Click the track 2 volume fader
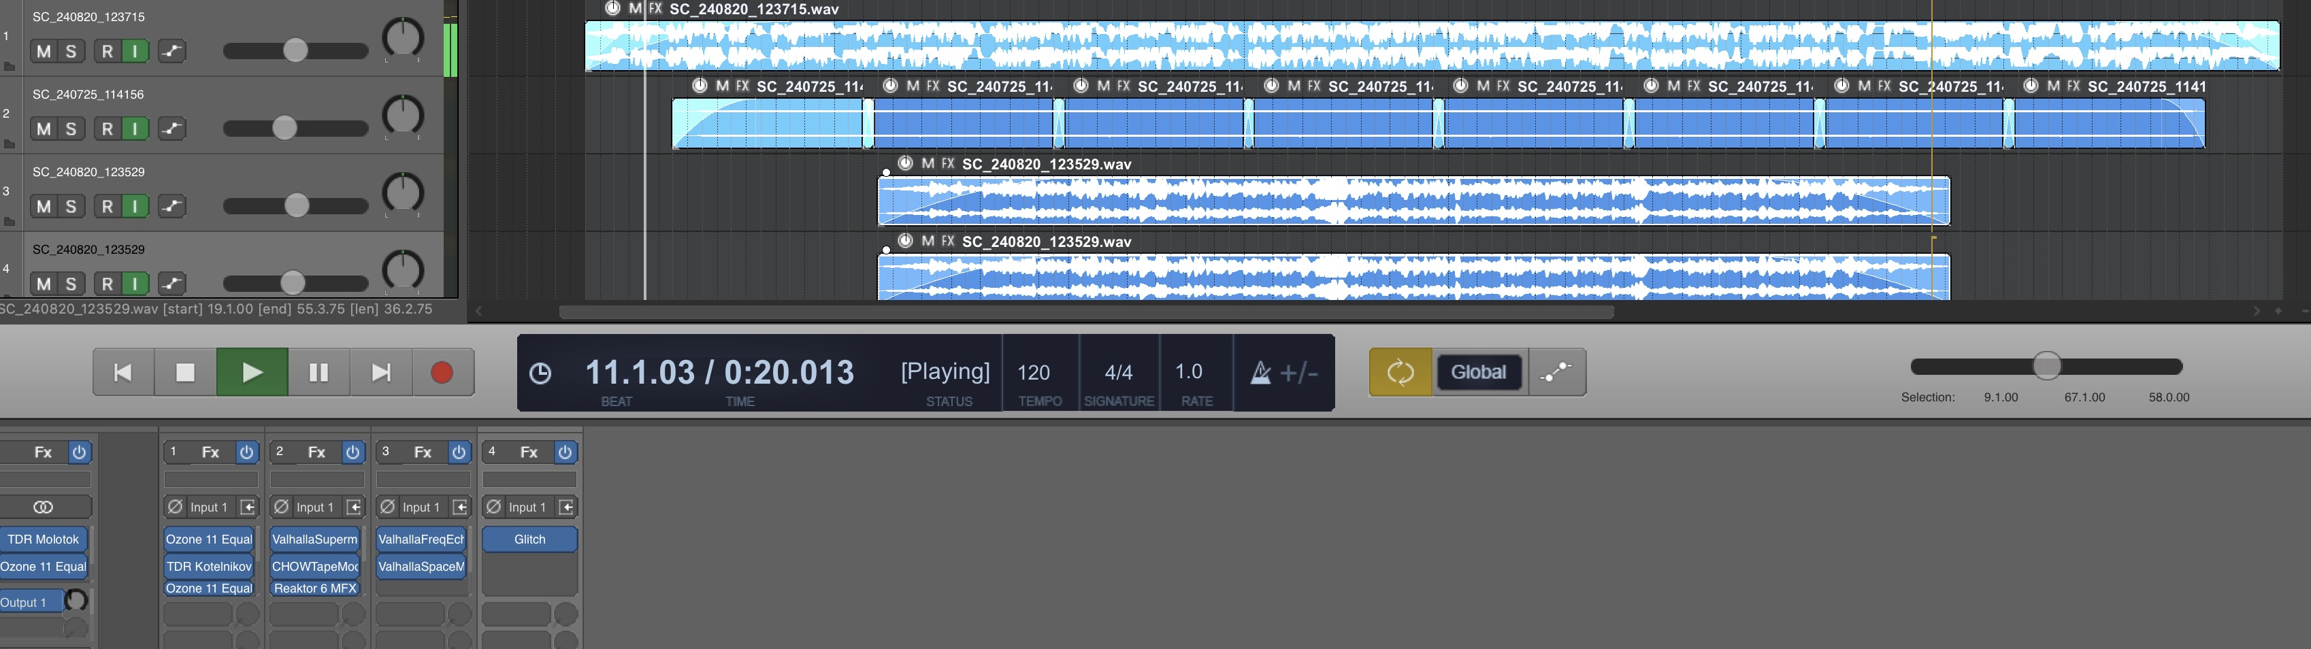The height and width of the screenshot is (649, 2311). [x=284, y=128]
